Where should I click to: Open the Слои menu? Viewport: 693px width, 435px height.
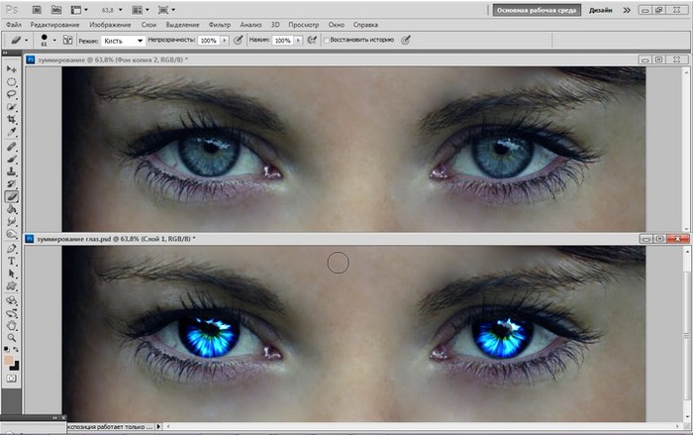pos(148,25)
